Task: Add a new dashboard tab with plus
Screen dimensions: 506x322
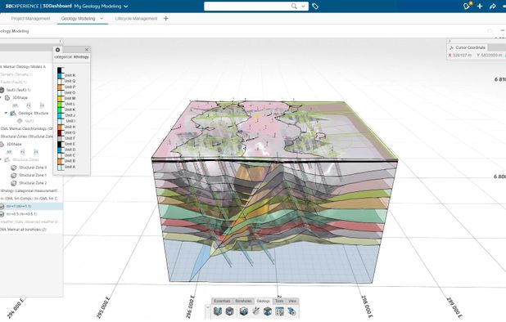Action: pos(166,18)
